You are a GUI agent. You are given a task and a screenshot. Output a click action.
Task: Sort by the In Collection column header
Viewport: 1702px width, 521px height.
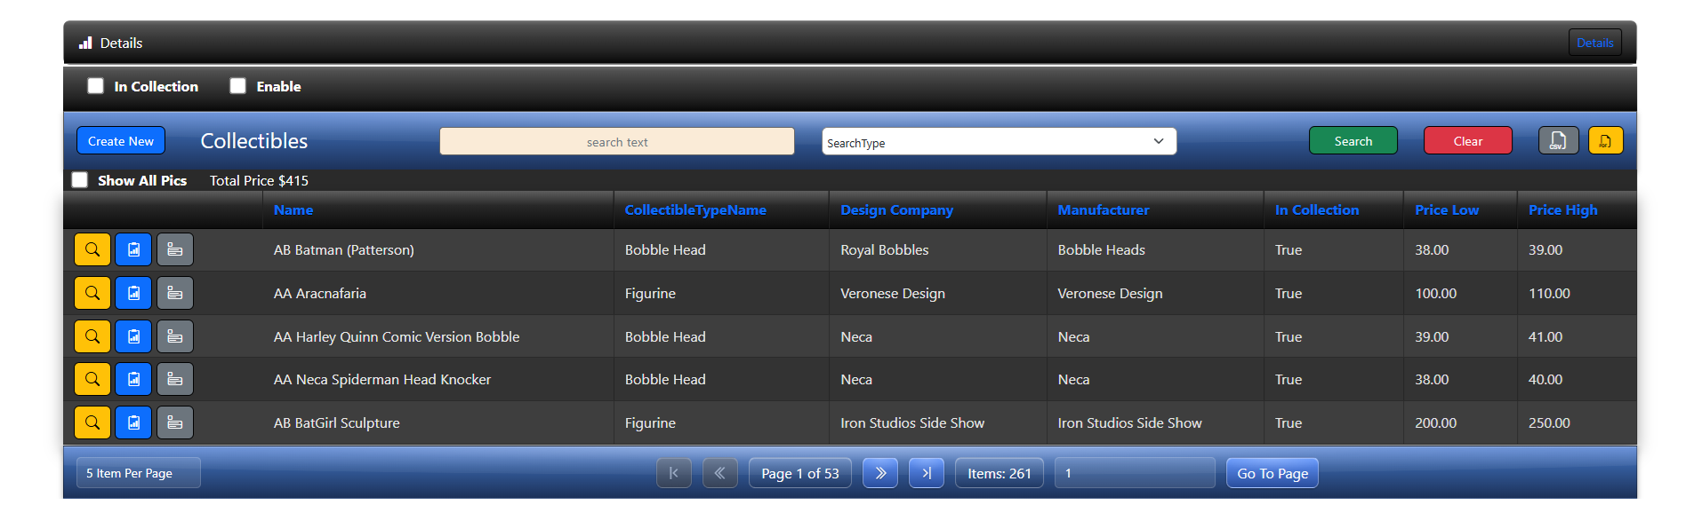1317,210
